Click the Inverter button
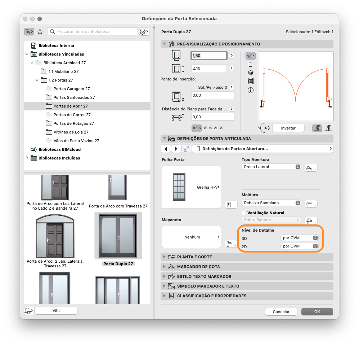 click(x=288, y=128)
